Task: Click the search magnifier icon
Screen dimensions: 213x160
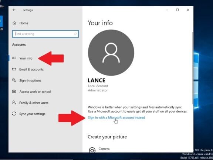Action: (75, 34)
